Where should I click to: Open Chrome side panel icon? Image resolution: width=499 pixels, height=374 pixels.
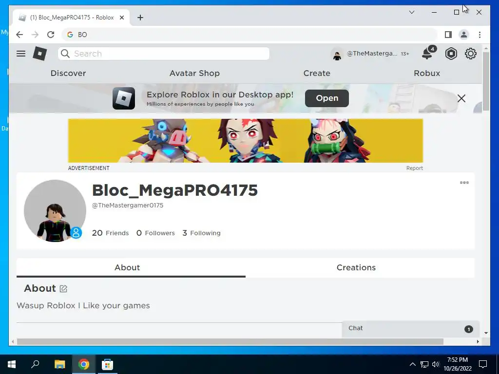(448, 35)
